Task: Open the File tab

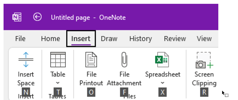Action: (20, 39)
